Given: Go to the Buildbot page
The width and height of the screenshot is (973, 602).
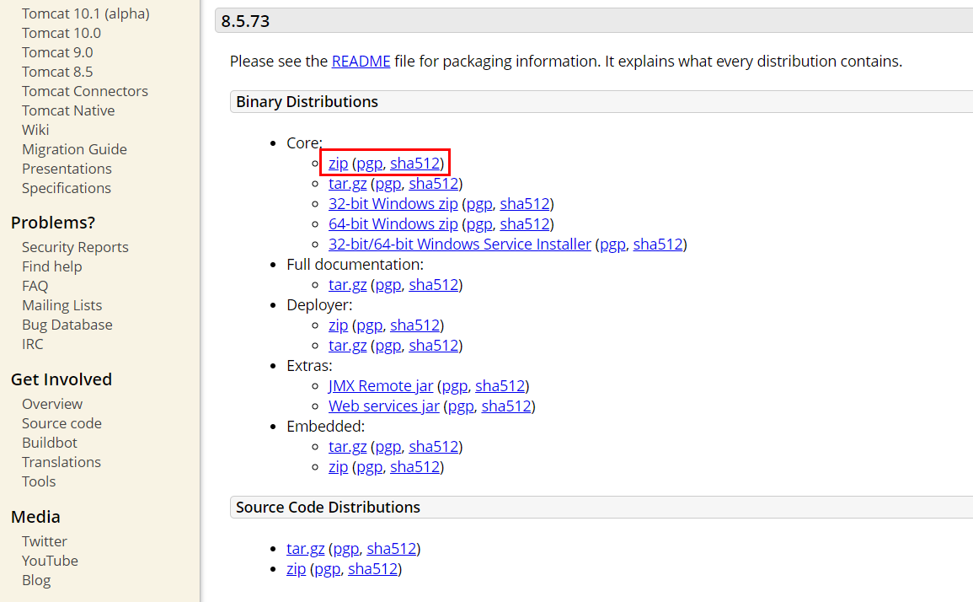Looking at the screenshot, I should pyautogui.click(x=50, y=443).
